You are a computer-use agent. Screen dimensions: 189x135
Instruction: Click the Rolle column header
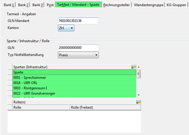point(41,107)
